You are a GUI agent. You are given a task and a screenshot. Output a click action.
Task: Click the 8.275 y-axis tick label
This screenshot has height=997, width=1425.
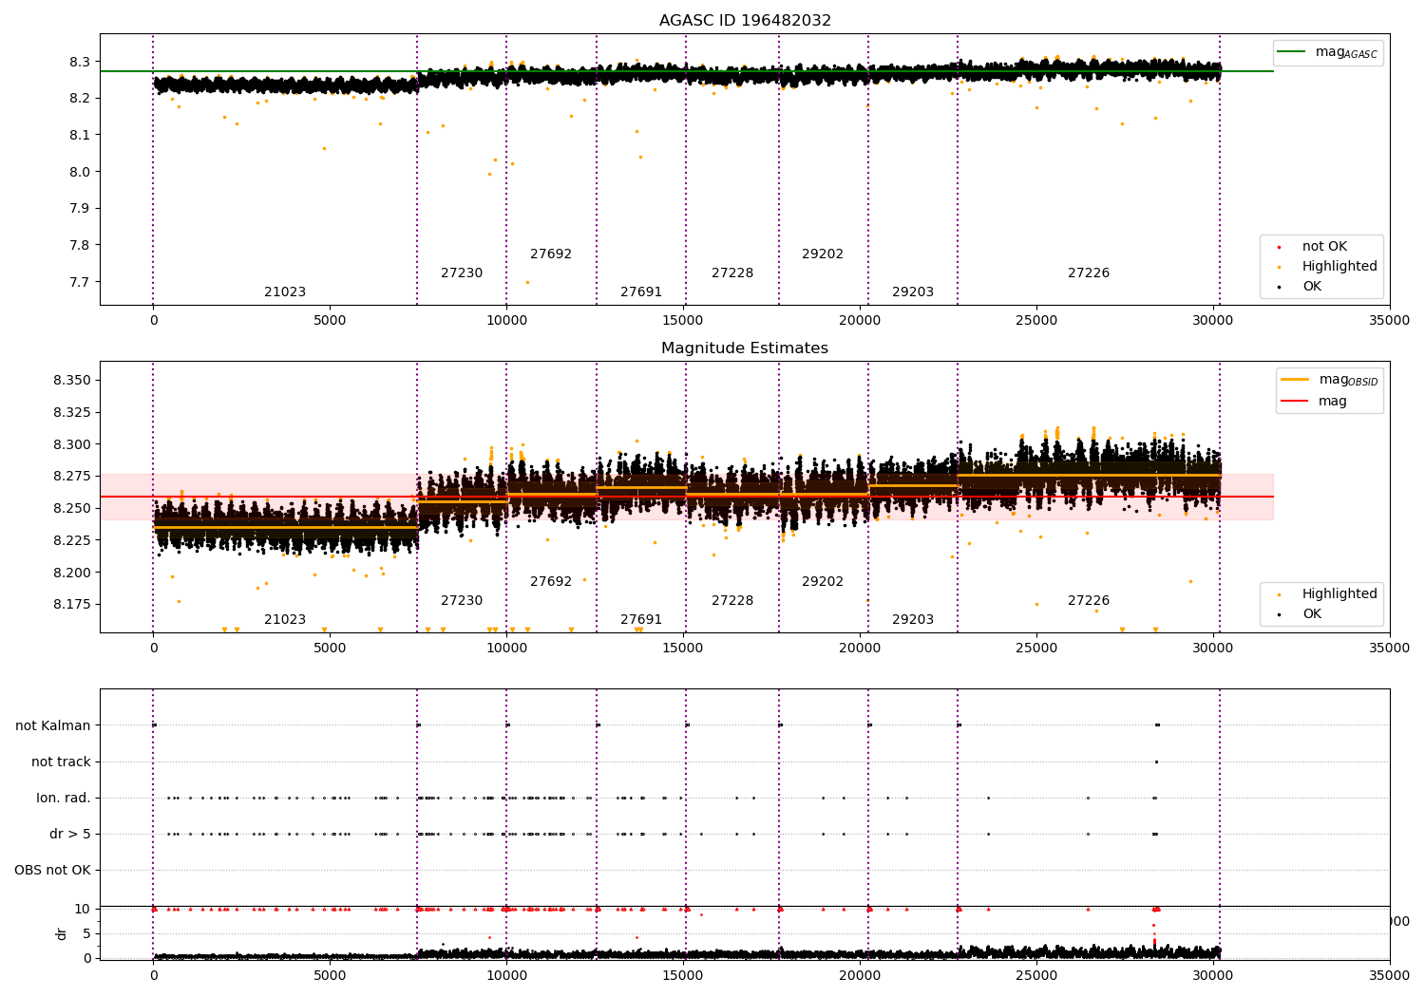click(72, 477)
